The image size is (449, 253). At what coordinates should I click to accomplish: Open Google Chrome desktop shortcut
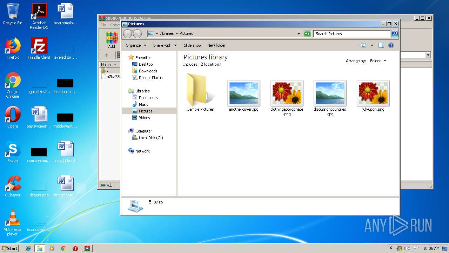(13, 85)
